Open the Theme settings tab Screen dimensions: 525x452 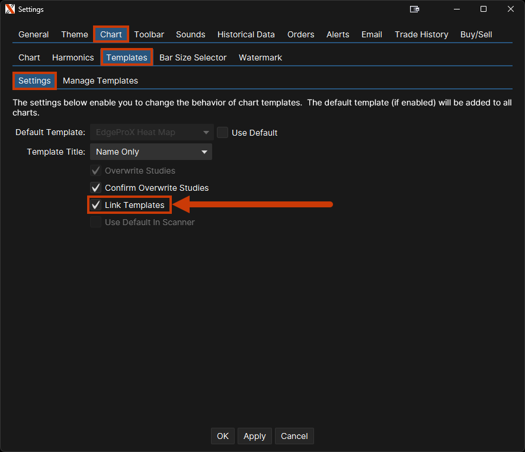click(75, 34)
